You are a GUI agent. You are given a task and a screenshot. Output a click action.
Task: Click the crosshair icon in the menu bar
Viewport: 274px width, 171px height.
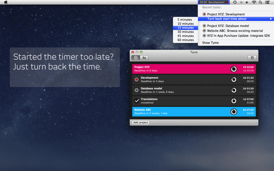[241, 2]
